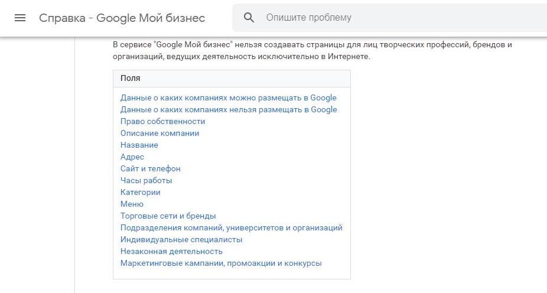This screenshot has height=293, width=547.
Task: Open 'Маркетинговые кампании, промоакции и конкурсы' link
Action: (221, 263)
